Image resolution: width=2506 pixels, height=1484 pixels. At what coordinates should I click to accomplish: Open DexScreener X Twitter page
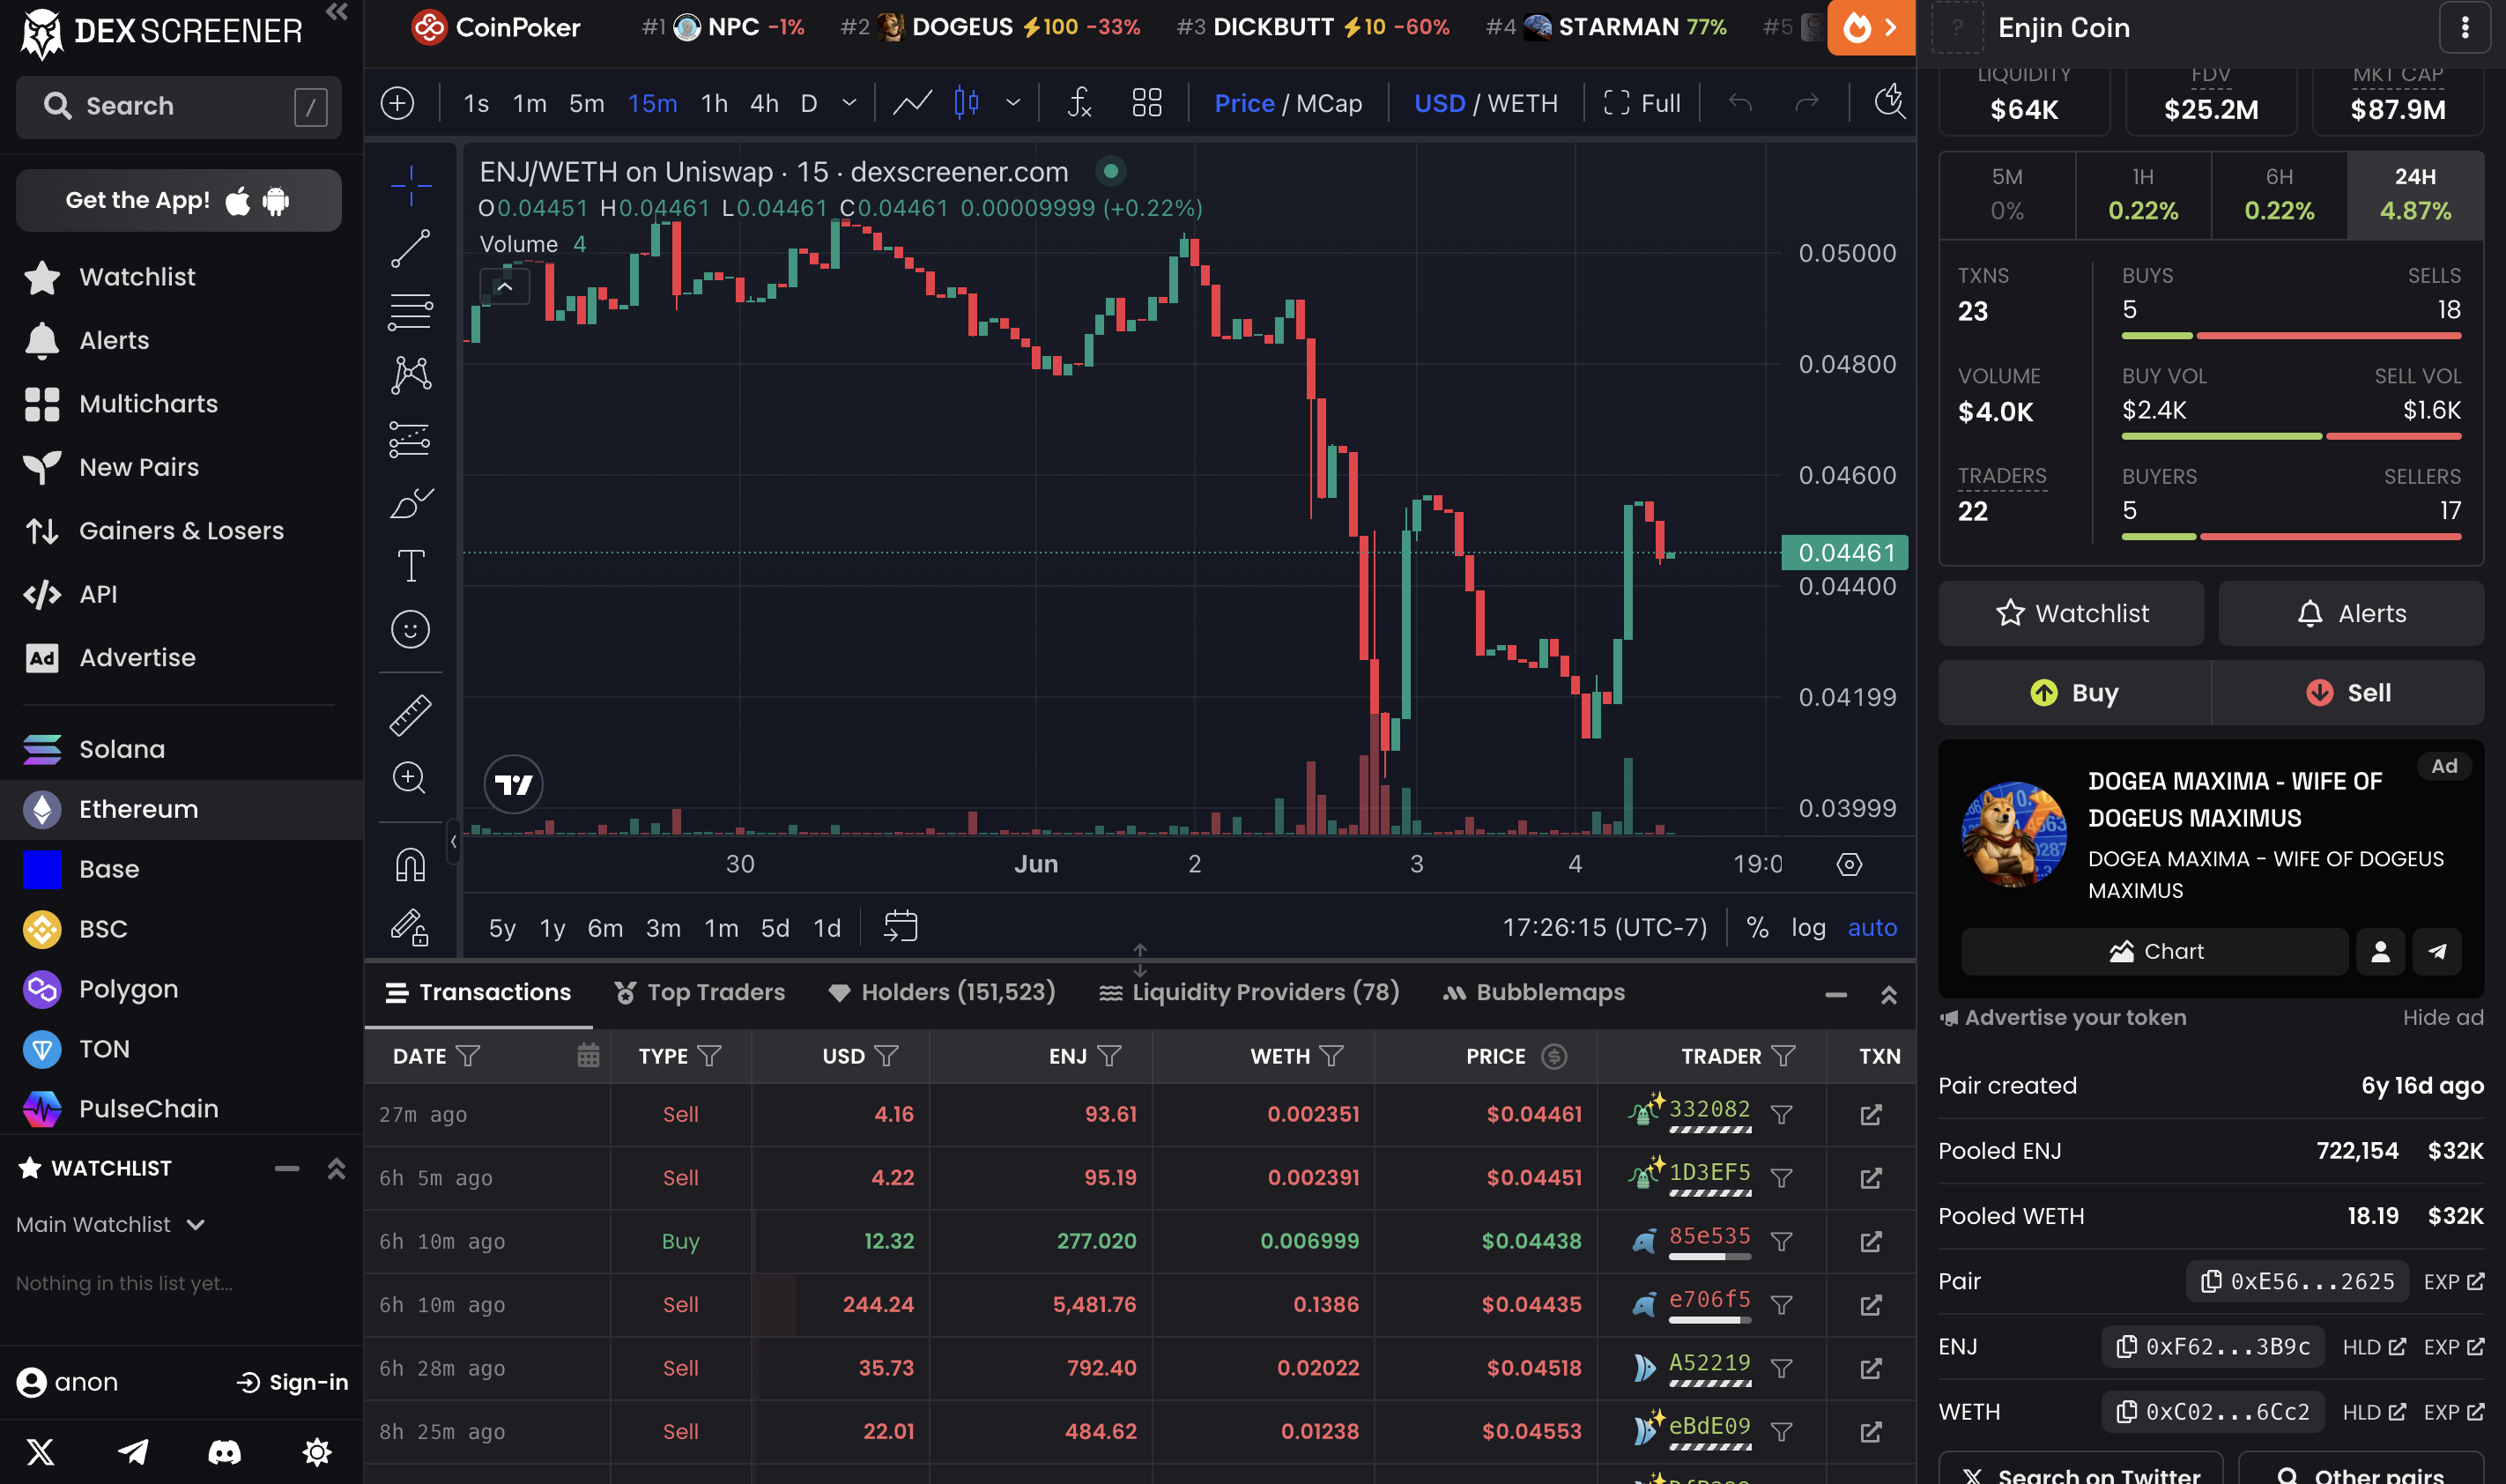(41, 1451)
